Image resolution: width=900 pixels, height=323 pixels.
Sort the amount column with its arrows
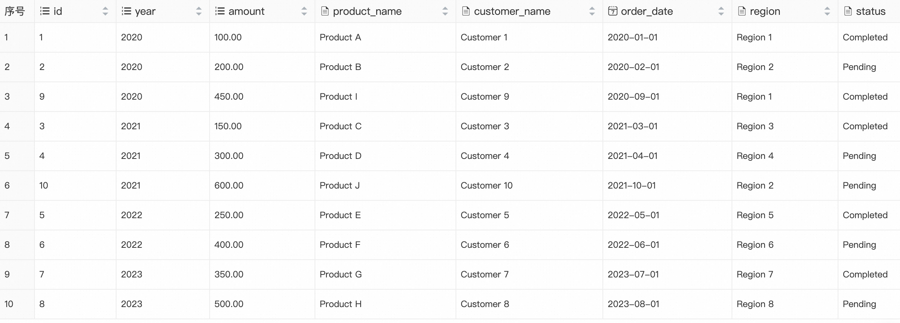(304, 11)
